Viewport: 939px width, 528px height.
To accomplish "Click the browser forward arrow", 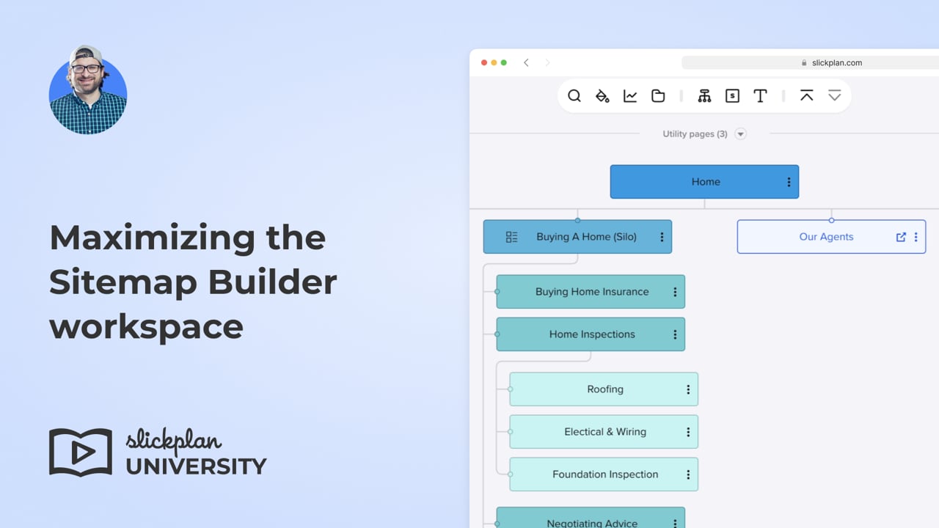I will point(547,62).
